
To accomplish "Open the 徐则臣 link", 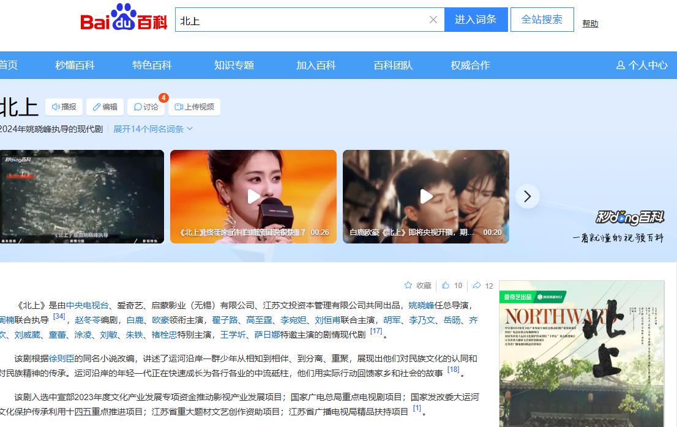I will click(61, 358).
